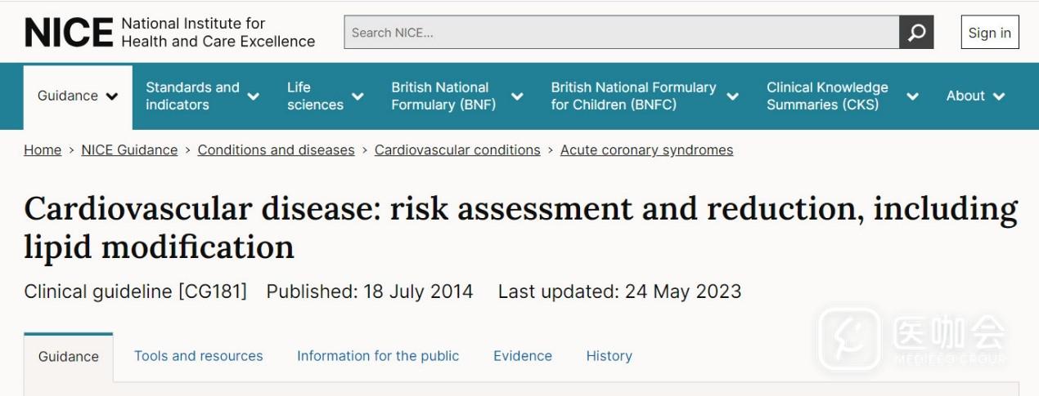
Task: Expand the About menu
Action: 975,96
